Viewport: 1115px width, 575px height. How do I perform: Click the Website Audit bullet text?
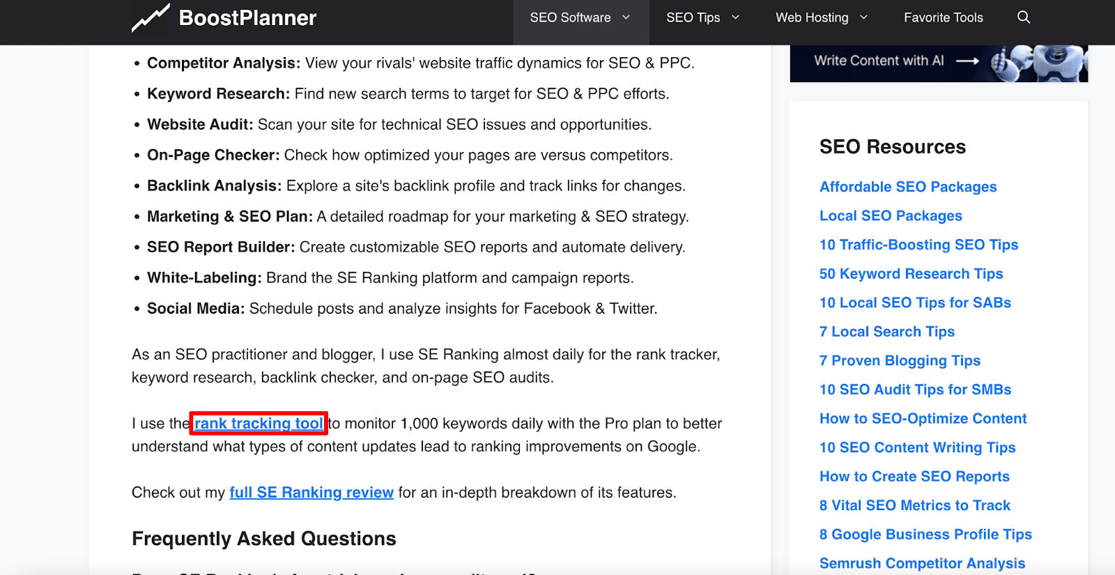(x=399, y=125)
